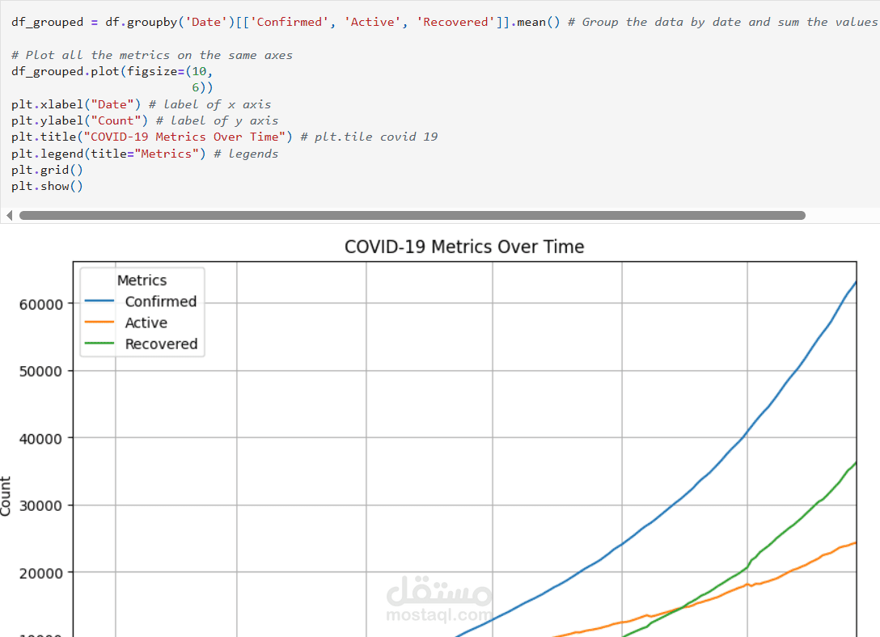Click the plt.xlabel("Date") code line

pos(142,104)
